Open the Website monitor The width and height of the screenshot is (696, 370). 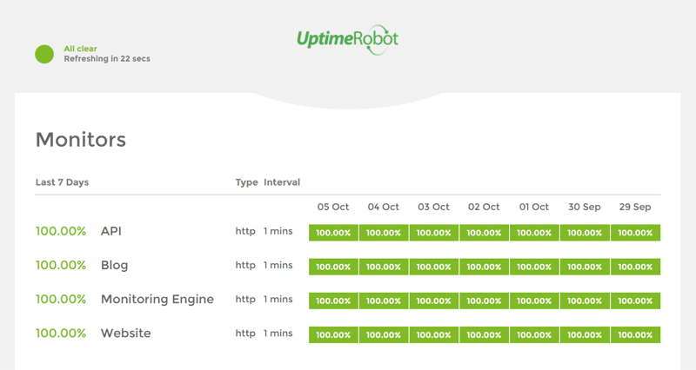pos(125,333)
